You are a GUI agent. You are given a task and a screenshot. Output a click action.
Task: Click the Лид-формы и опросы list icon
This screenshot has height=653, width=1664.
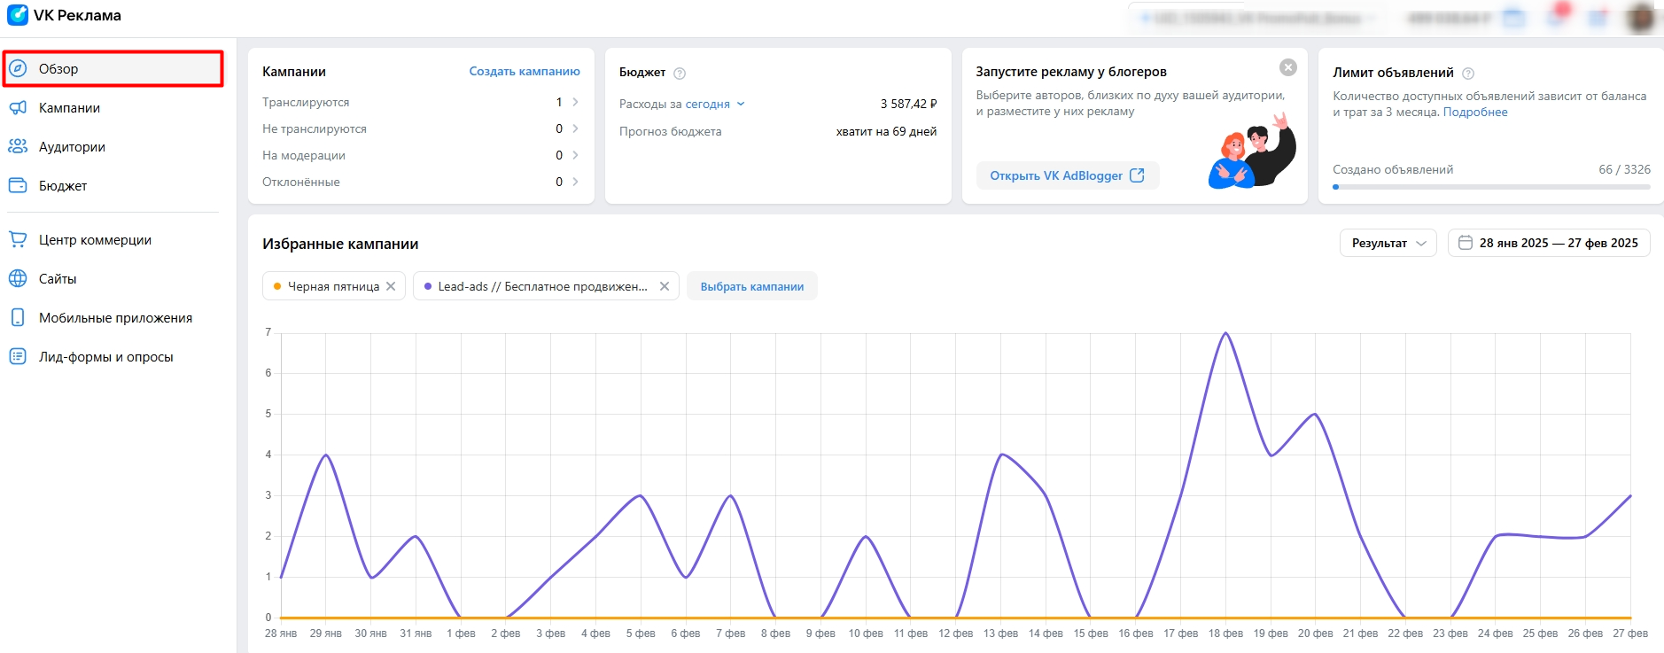pyautogui.click(x=18, y=357)
